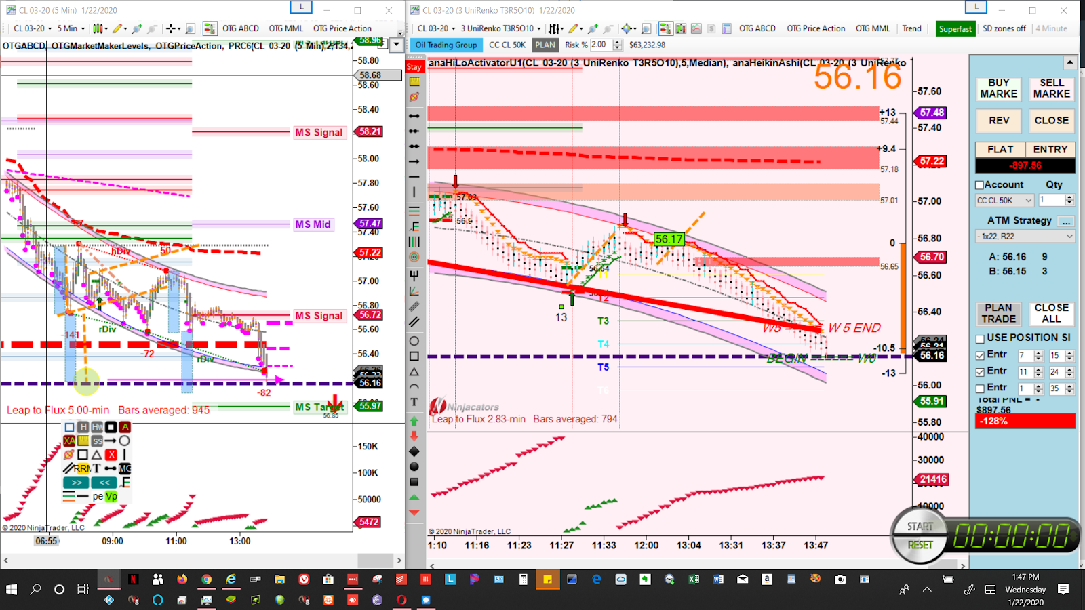Click PLAN TRADE button
The height and width of the screenshot is (610, 1085).
click(999, 313)
